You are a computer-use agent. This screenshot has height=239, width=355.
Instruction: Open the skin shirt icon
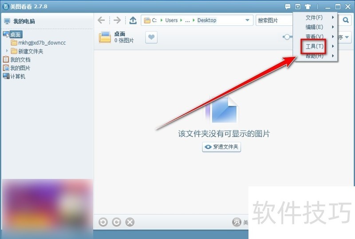(308, 7)
